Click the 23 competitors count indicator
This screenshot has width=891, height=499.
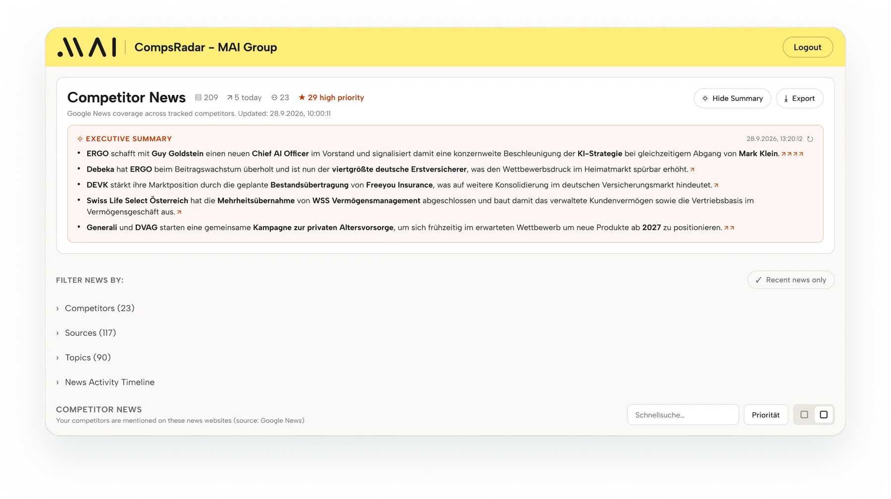280,97
